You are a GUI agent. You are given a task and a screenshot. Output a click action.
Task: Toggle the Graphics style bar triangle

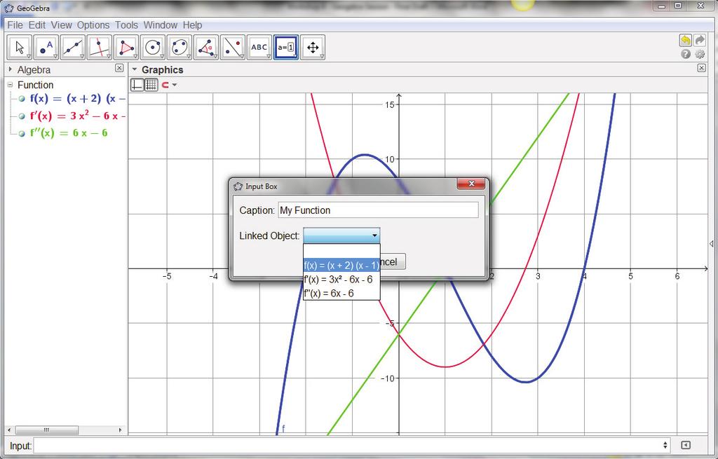[134, 69]
